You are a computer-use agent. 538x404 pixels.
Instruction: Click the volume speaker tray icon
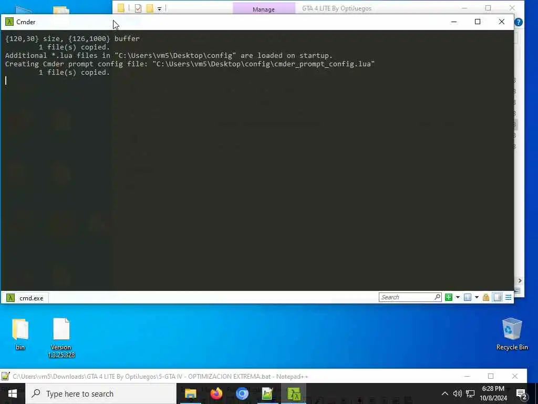[x=457, y=393]
